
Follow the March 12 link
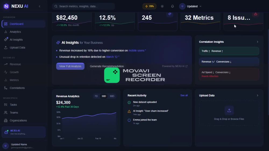[x=112, y=57]
